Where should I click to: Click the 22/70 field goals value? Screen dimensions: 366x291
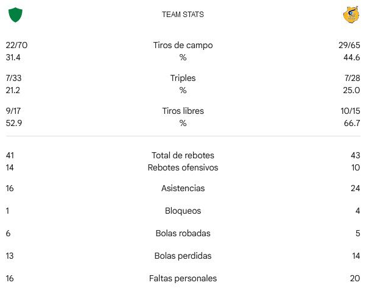16,45
